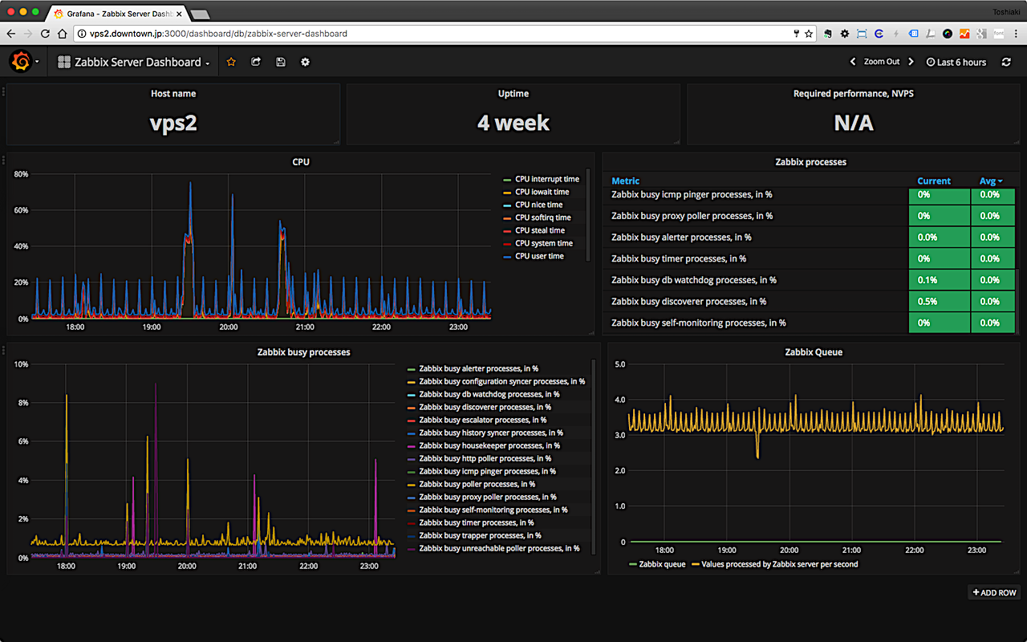The image size is (1027, 642).
Task: Toggle the Zabbix queue legend series
Action: pos(662,564)
